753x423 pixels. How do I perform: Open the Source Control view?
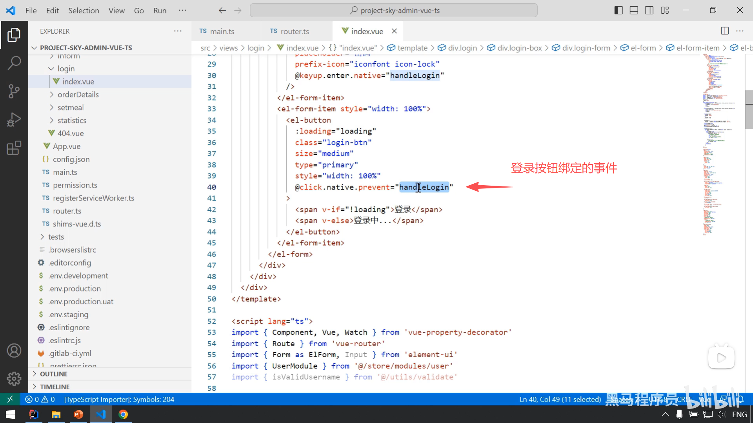(14, 91)
